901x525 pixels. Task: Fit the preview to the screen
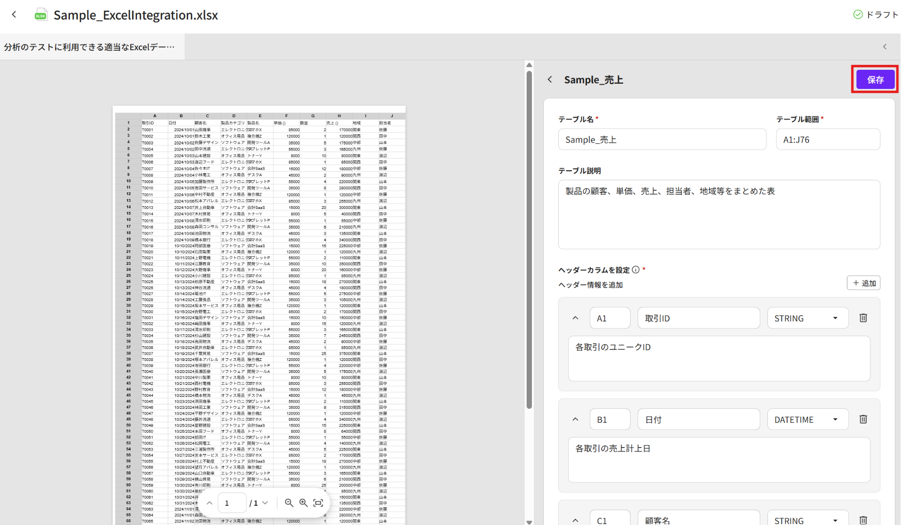click(x=318, y=503)
